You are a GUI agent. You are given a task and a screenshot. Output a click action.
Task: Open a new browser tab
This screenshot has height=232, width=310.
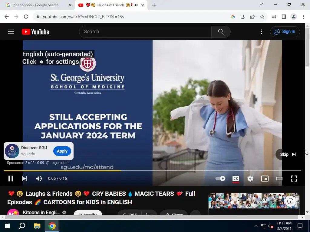tap(154, 5)
